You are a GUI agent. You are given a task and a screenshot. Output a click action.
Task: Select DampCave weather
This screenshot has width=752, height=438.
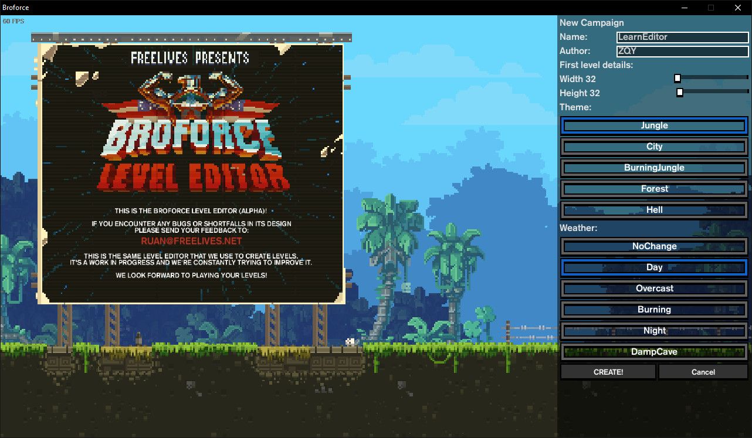(654, 352)
